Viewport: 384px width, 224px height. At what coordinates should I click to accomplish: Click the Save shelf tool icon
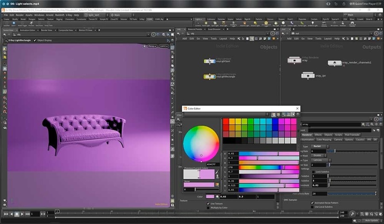pos(14,24)
